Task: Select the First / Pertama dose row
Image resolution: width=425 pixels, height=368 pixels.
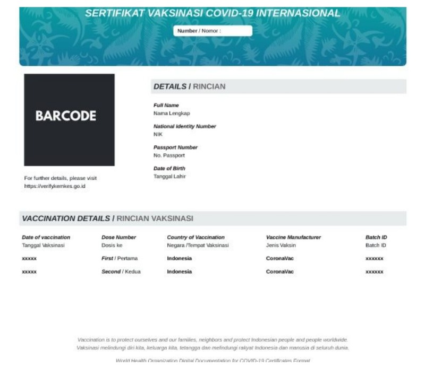Action: tap(213, 258)
